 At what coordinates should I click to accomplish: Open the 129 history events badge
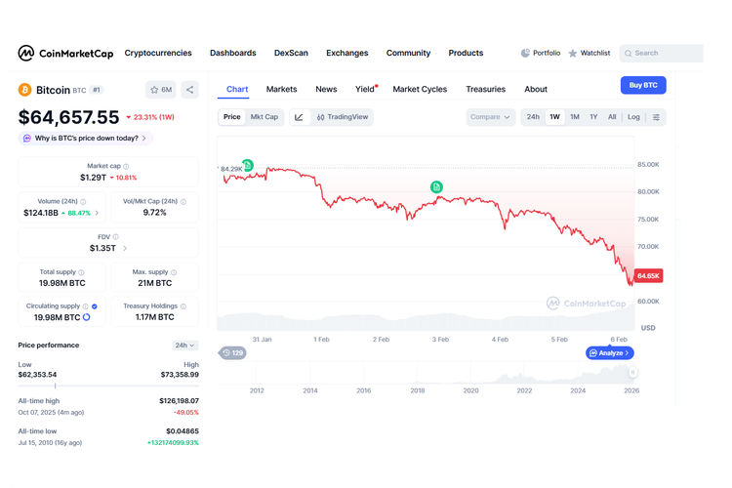(x=232, y=353)
